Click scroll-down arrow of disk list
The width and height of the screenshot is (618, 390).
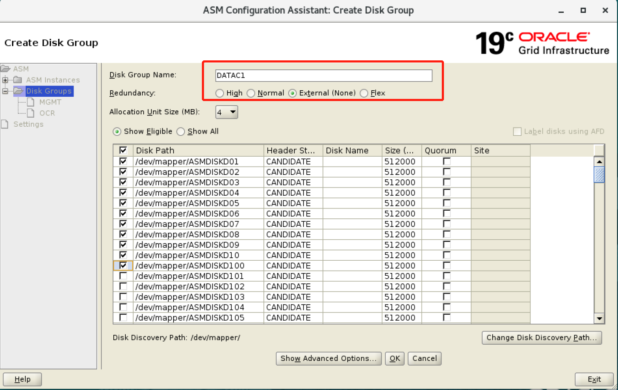(x=599, y=319)
